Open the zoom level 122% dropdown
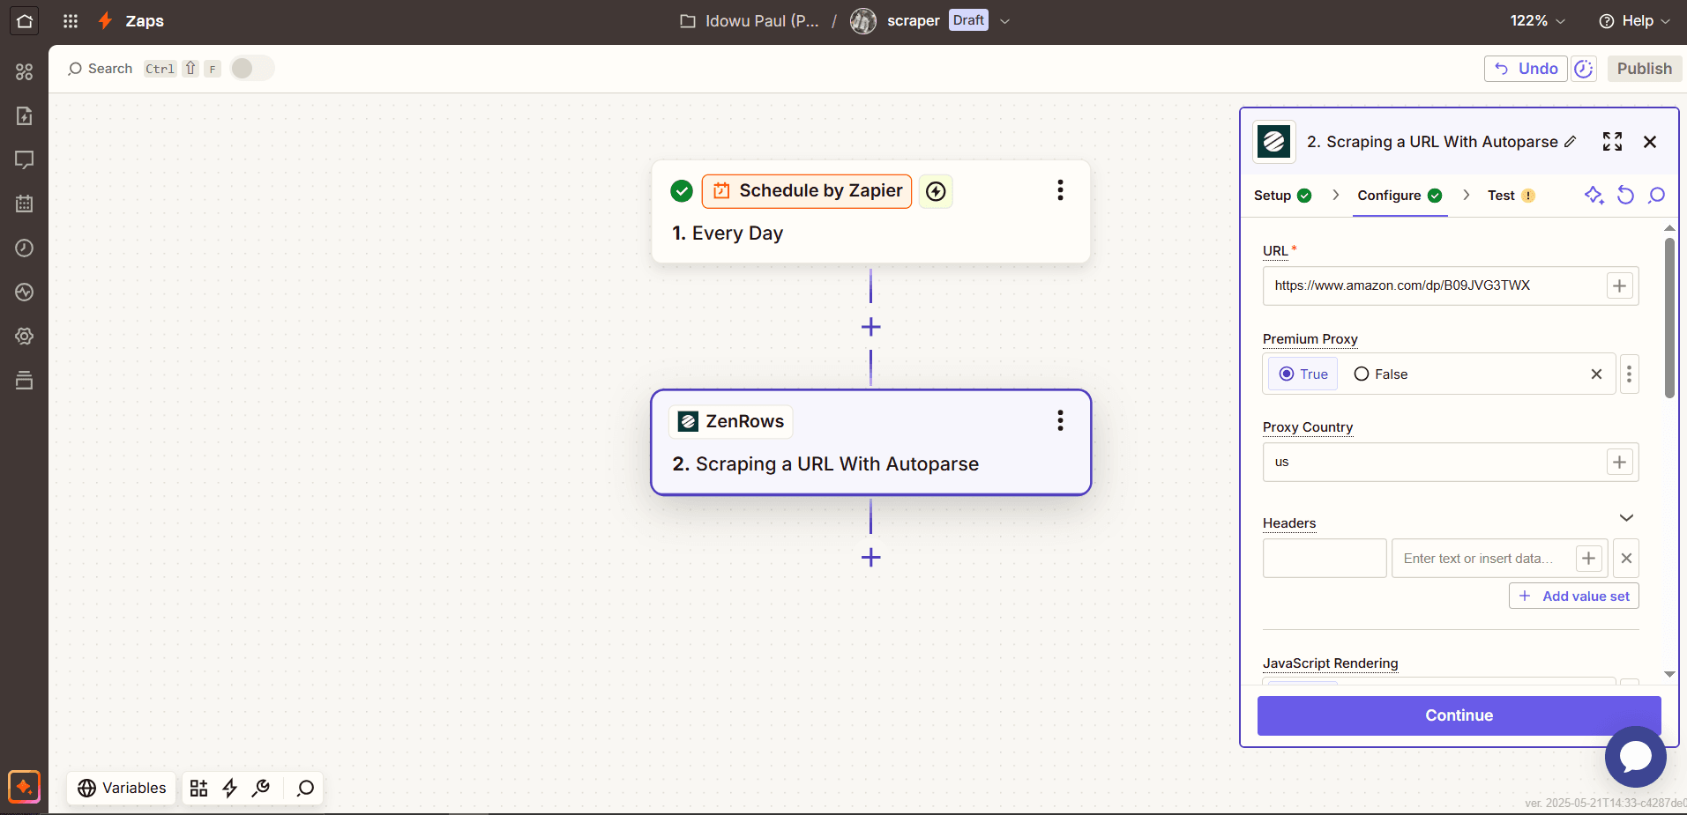 (1537, 21)
